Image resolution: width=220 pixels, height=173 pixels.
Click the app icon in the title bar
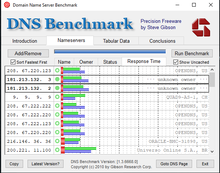(x=7, y=5)
